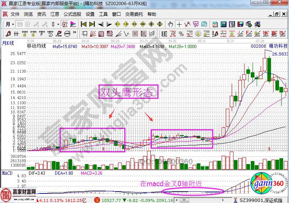Open the 帮助 menu
The width and height of the screenshot is (289, 203).
(152, 14)
